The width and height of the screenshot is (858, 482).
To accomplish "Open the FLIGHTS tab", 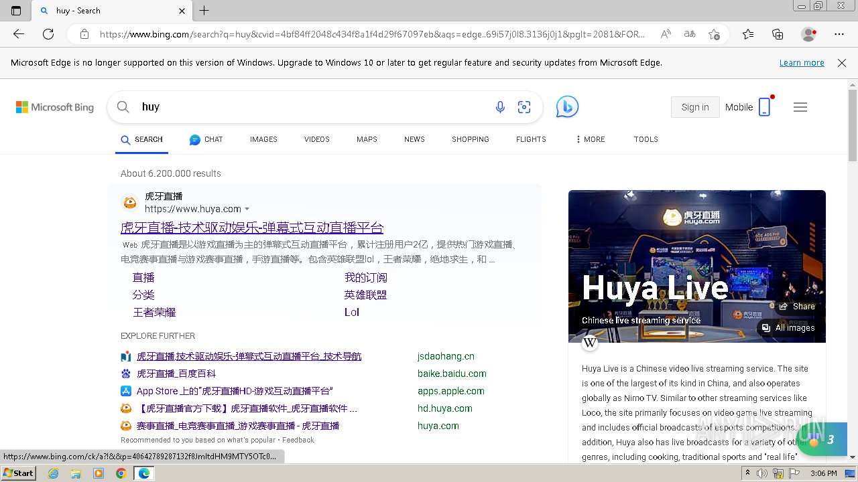I will pos(531,139).
